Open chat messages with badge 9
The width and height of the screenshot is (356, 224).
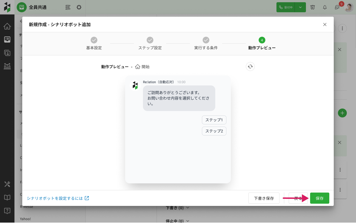tap(337, 8)
